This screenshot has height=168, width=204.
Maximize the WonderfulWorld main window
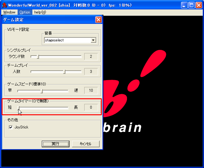point(191,5)
